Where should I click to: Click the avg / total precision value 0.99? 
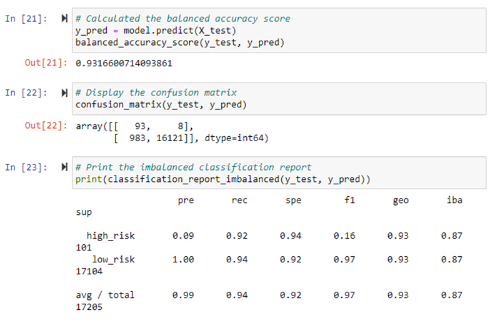[183, 295]
